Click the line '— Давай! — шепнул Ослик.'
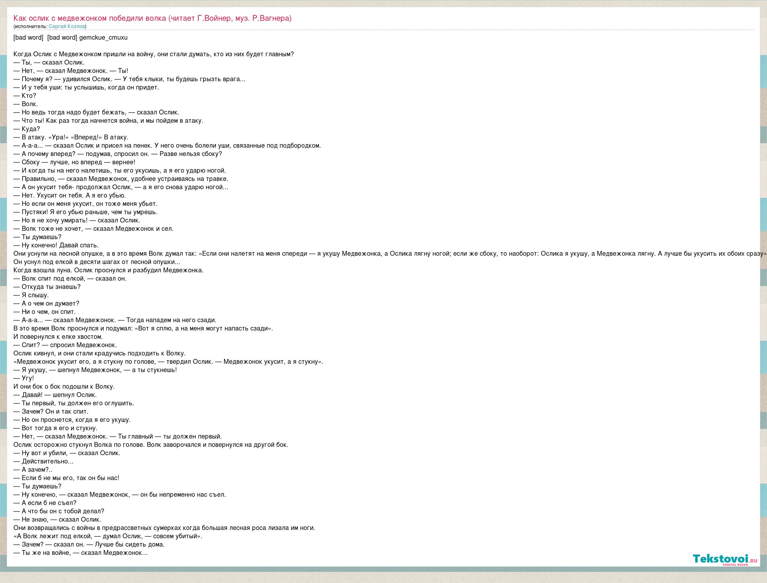 (55, 395)
